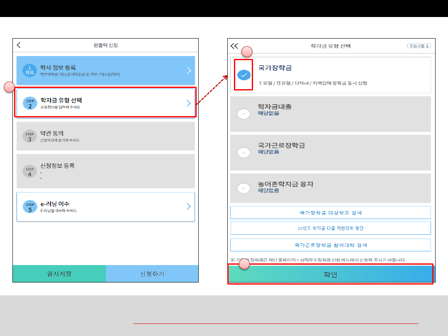Expand 학자금 유형 선택 chevron arrow
The width and height of the screenshot is (448, 336).
click(189, 103)
